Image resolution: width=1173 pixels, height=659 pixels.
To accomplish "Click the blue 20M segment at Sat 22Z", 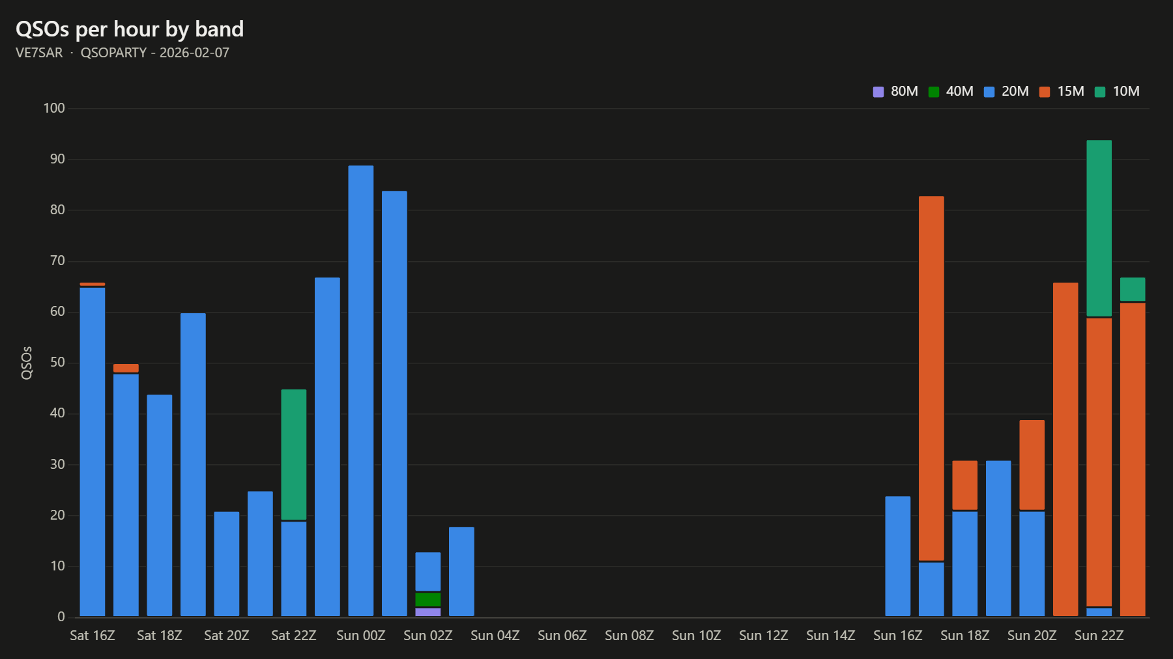I will [294, 568].
